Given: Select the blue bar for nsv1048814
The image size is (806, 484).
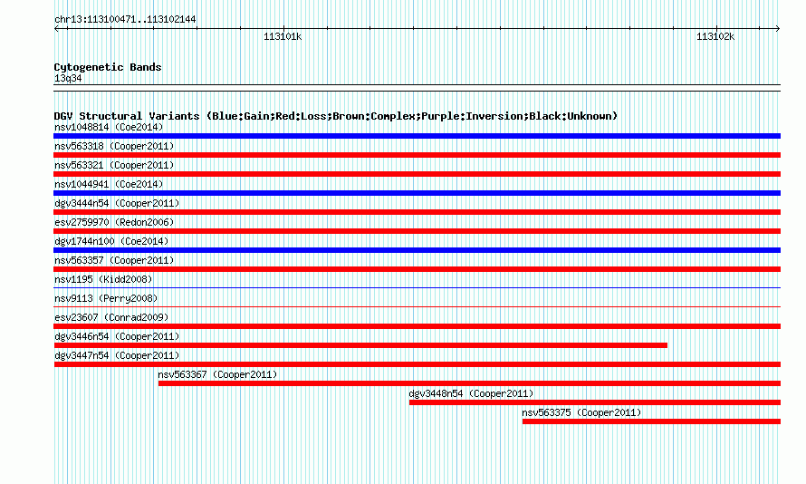Looking at the screenshot, I should 417,136.
